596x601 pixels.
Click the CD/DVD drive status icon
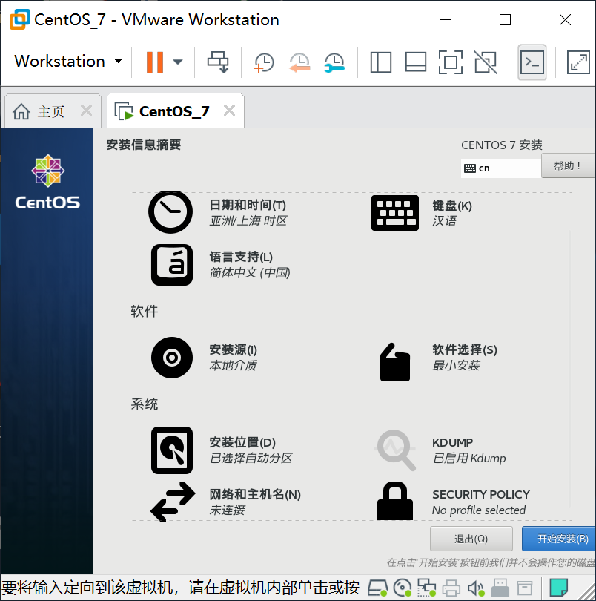pos(403,587)
